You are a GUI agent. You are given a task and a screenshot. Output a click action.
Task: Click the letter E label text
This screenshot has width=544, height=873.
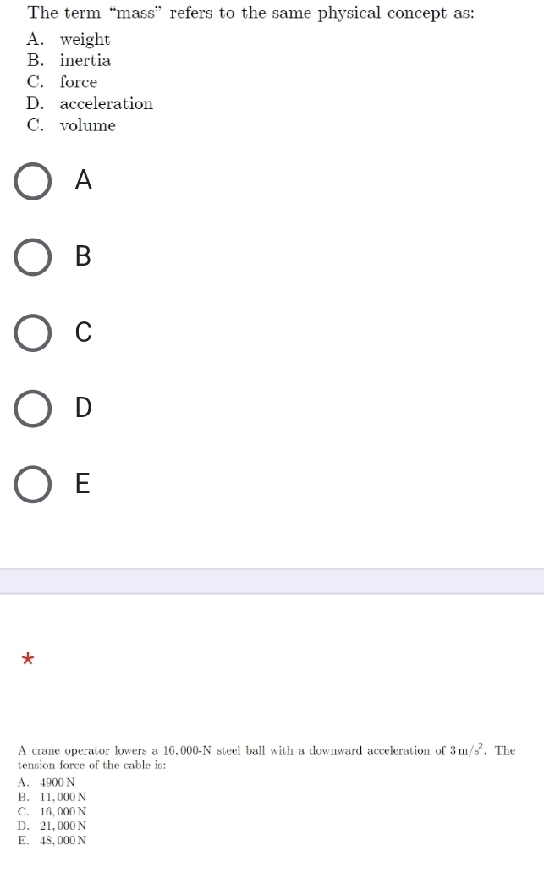tap(82, 483)
